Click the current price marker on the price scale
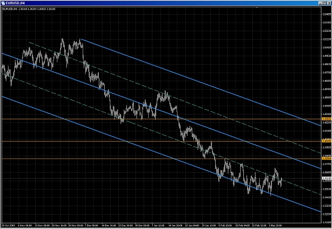 [326, 178]
